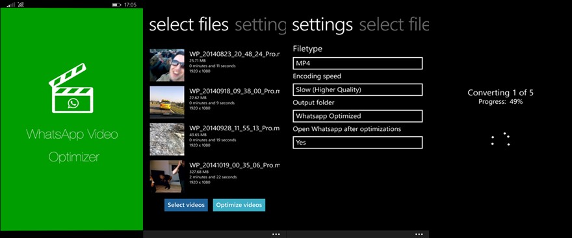Click the 25.71 MB file size text

(x=198, y=61)
